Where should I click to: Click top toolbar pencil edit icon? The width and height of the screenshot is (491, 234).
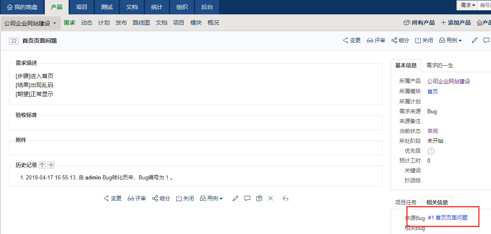point(475,40)
